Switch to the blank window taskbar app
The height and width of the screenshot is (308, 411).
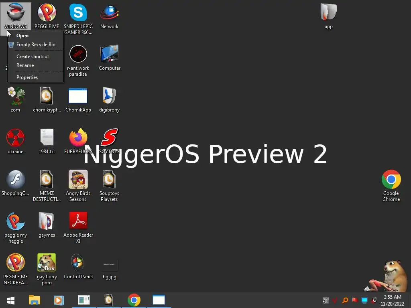coord(159,300)
